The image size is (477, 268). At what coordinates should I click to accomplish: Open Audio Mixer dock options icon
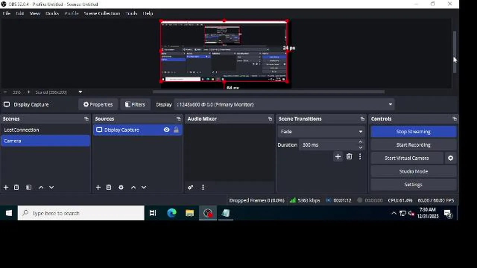(270, 119)
